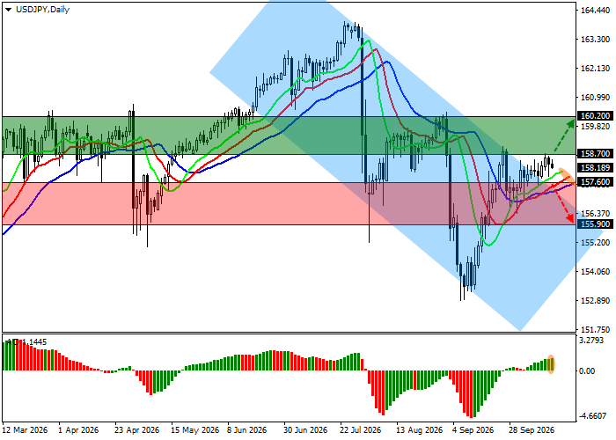Select the 155.900 price level label
Screen dimensions: 616x440
pos(595,224)
